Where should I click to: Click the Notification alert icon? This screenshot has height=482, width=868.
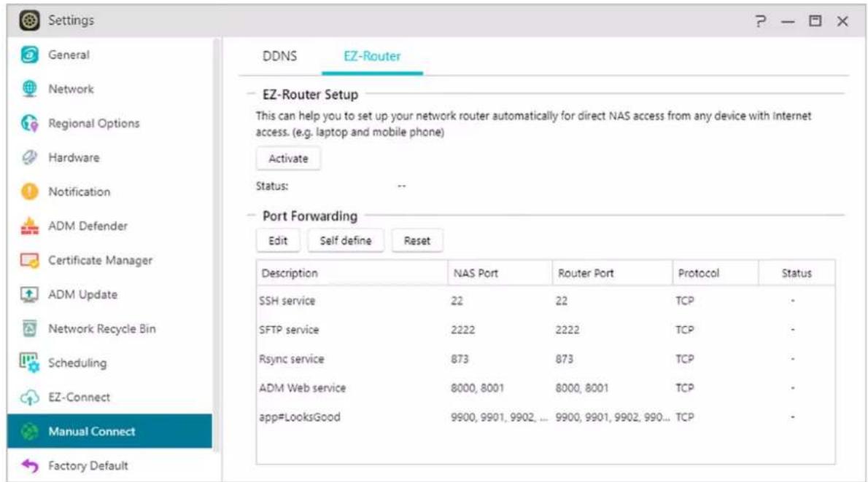click(29, 191)
